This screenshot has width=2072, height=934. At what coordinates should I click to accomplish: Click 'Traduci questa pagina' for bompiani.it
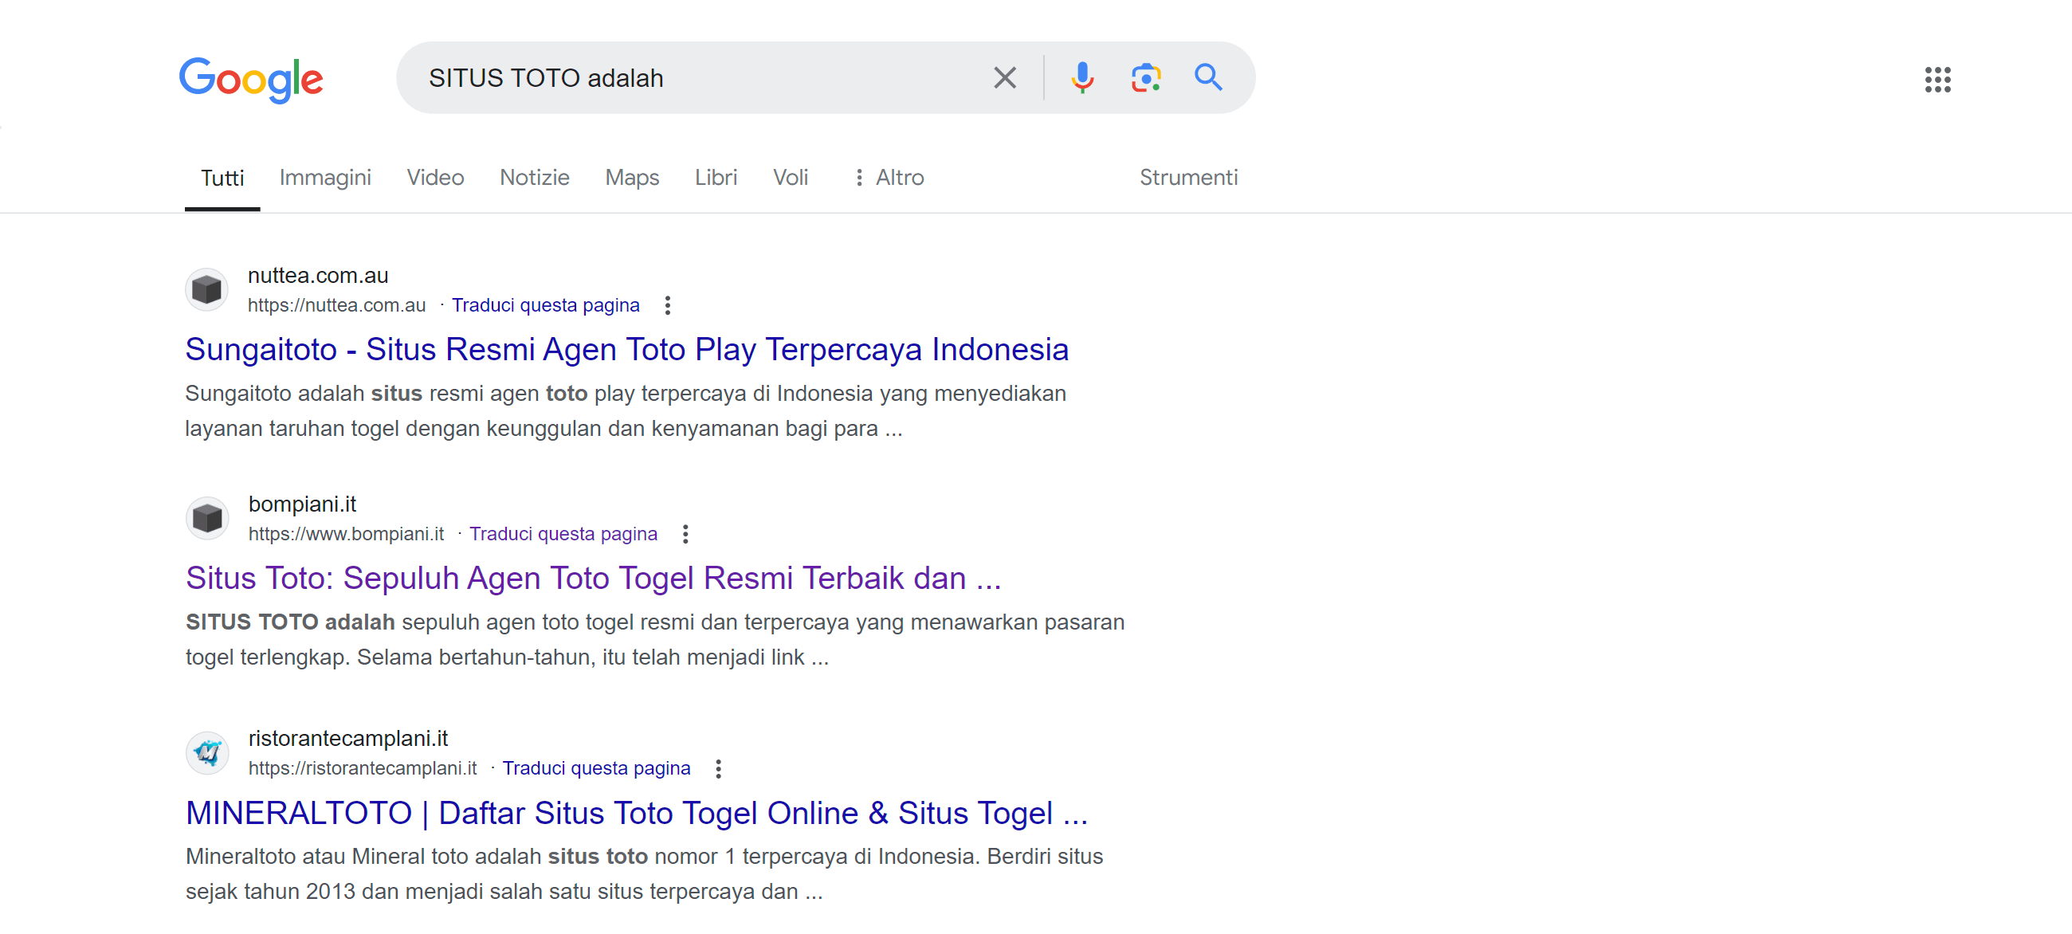[x=563, y=533]
